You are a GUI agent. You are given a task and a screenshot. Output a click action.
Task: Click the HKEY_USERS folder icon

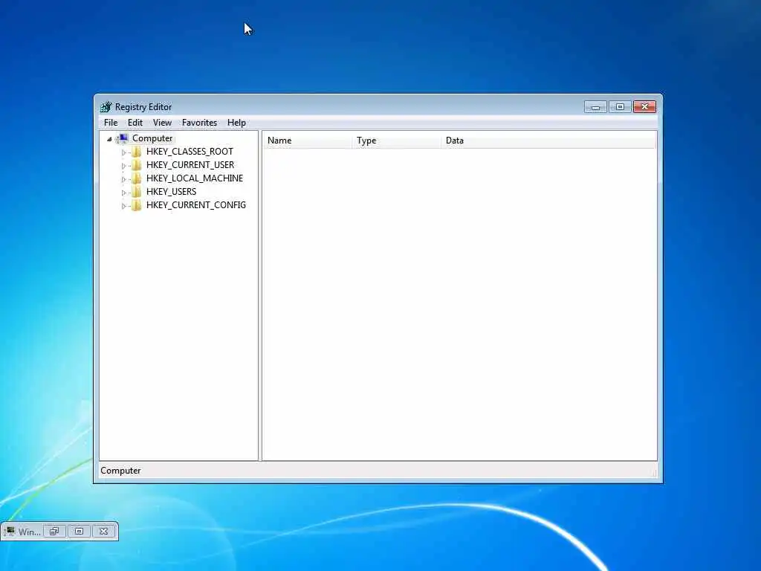tap(137, 193)
